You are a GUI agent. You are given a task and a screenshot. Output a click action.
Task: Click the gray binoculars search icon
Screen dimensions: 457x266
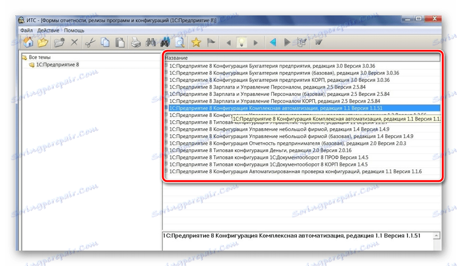151,42
